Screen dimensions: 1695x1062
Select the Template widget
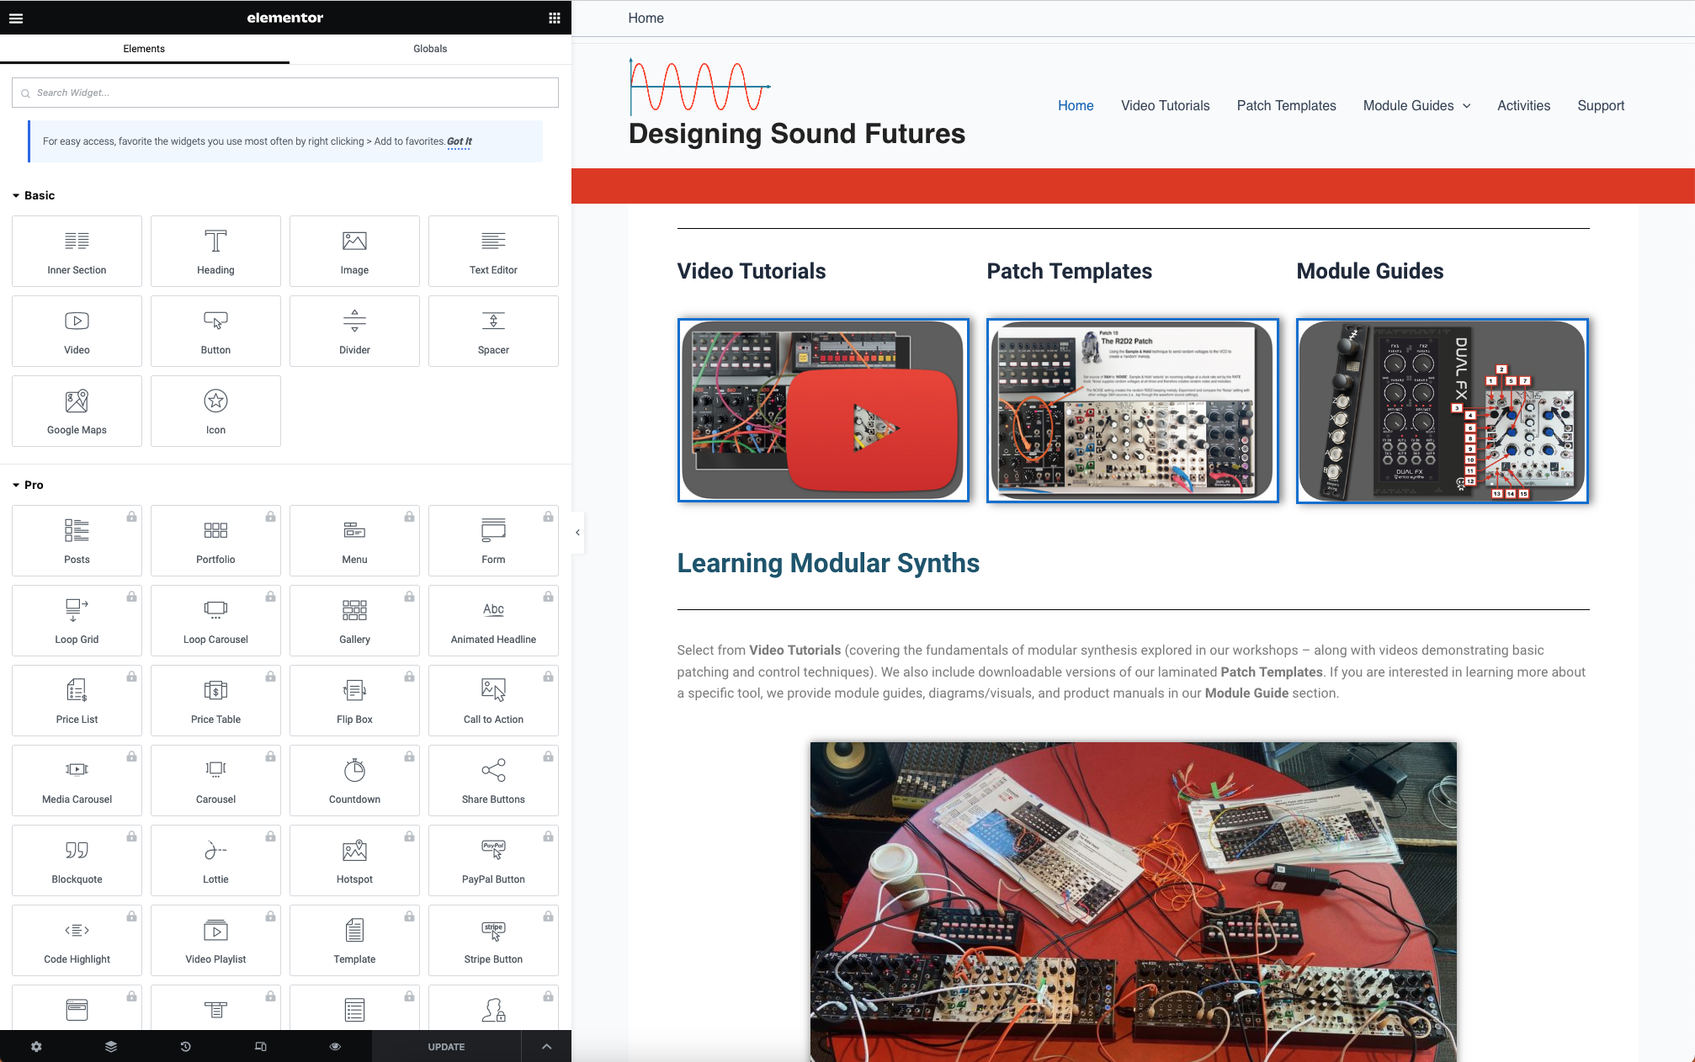tap(354, 940)
